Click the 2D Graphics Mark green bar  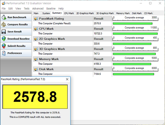[132, 44]
